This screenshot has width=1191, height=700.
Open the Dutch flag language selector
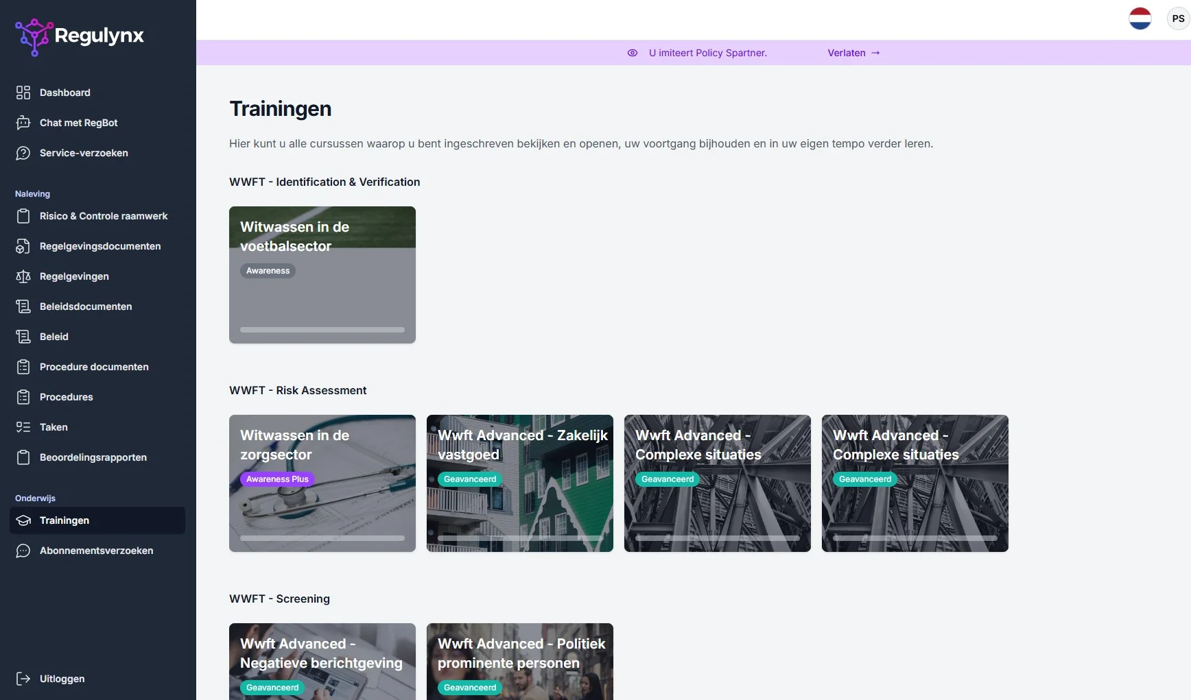1140,19
